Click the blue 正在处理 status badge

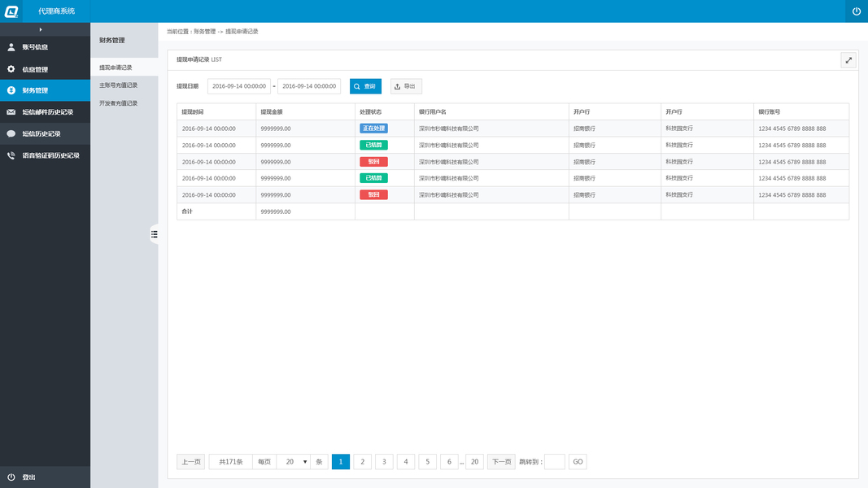[373, 129]
